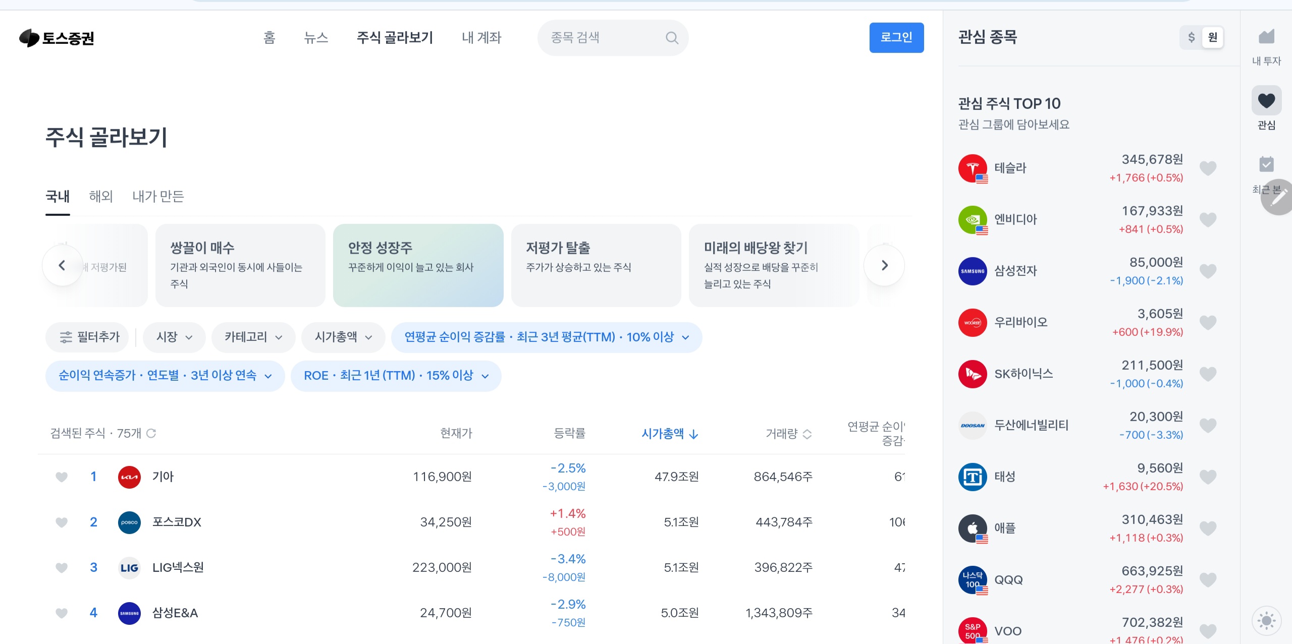
Task: Open 뉴스 in navigation
Action: click(316, 38)
